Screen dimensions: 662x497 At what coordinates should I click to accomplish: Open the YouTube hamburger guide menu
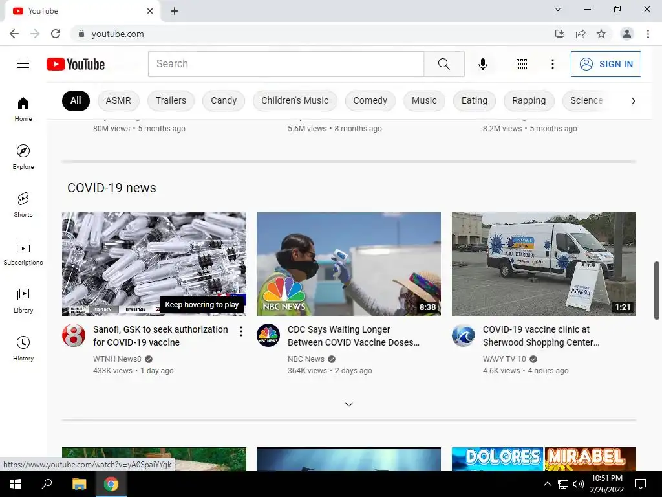(x=23, y=64)
